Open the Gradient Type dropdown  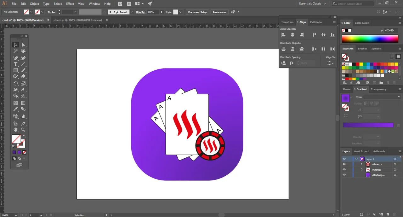[x=382, y=97]
